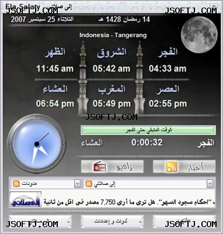Click the blue analog clock face
This screenshot has height=234, width=223.
coord(37,144)
